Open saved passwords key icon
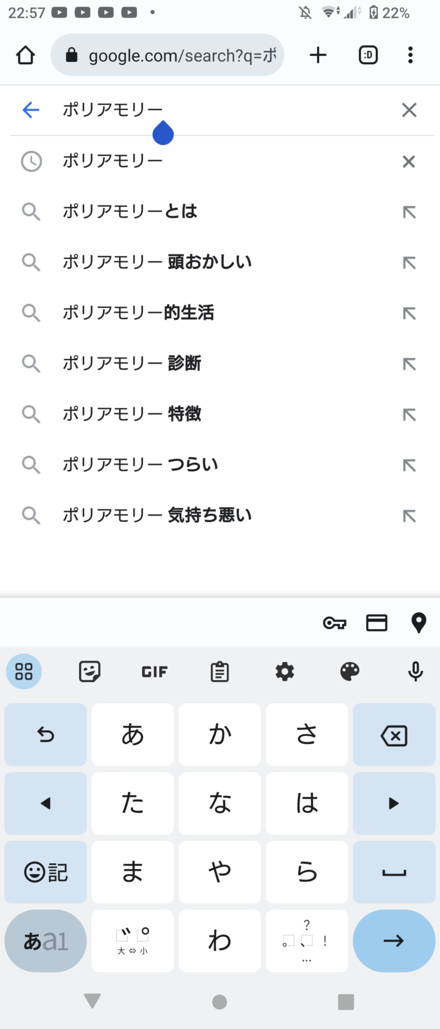The image size is (440, 1029). [335, 623]
